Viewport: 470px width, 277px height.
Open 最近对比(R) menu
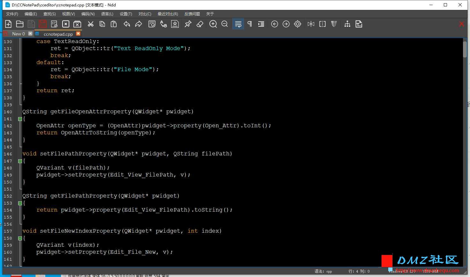tap(168, 14)
